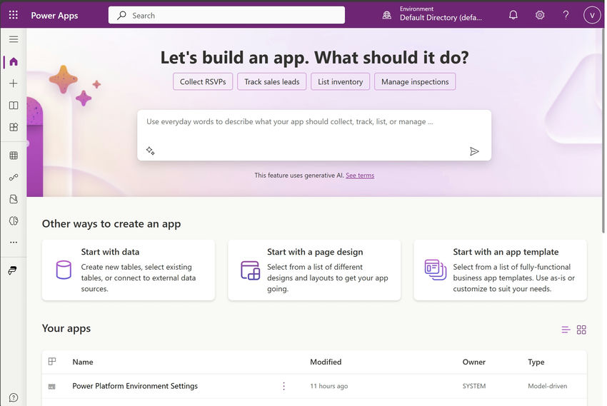
Task: Collapse the left navigation hamburger menu
Action: 14,39
